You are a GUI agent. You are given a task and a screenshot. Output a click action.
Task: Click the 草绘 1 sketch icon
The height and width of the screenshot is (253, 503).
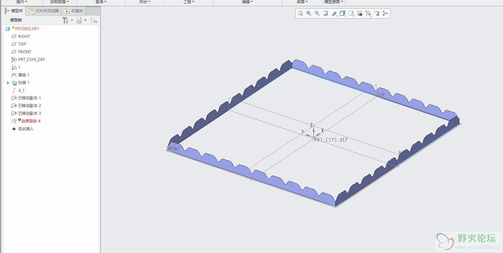[14, 75]
